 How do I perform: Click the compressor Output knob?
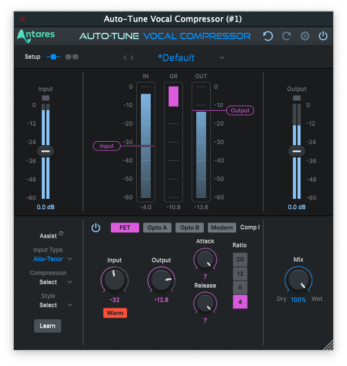[161, 280]
